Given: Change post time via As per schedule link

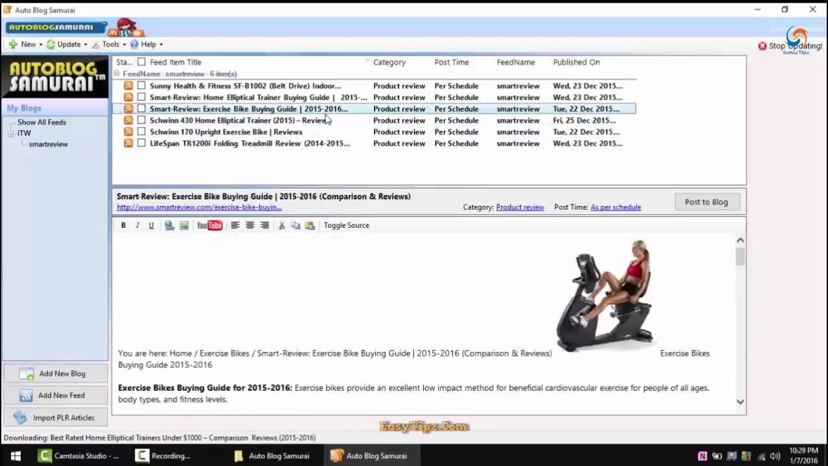Looking at the screenshot, I should pyautogui.click(x=616, y=207).
